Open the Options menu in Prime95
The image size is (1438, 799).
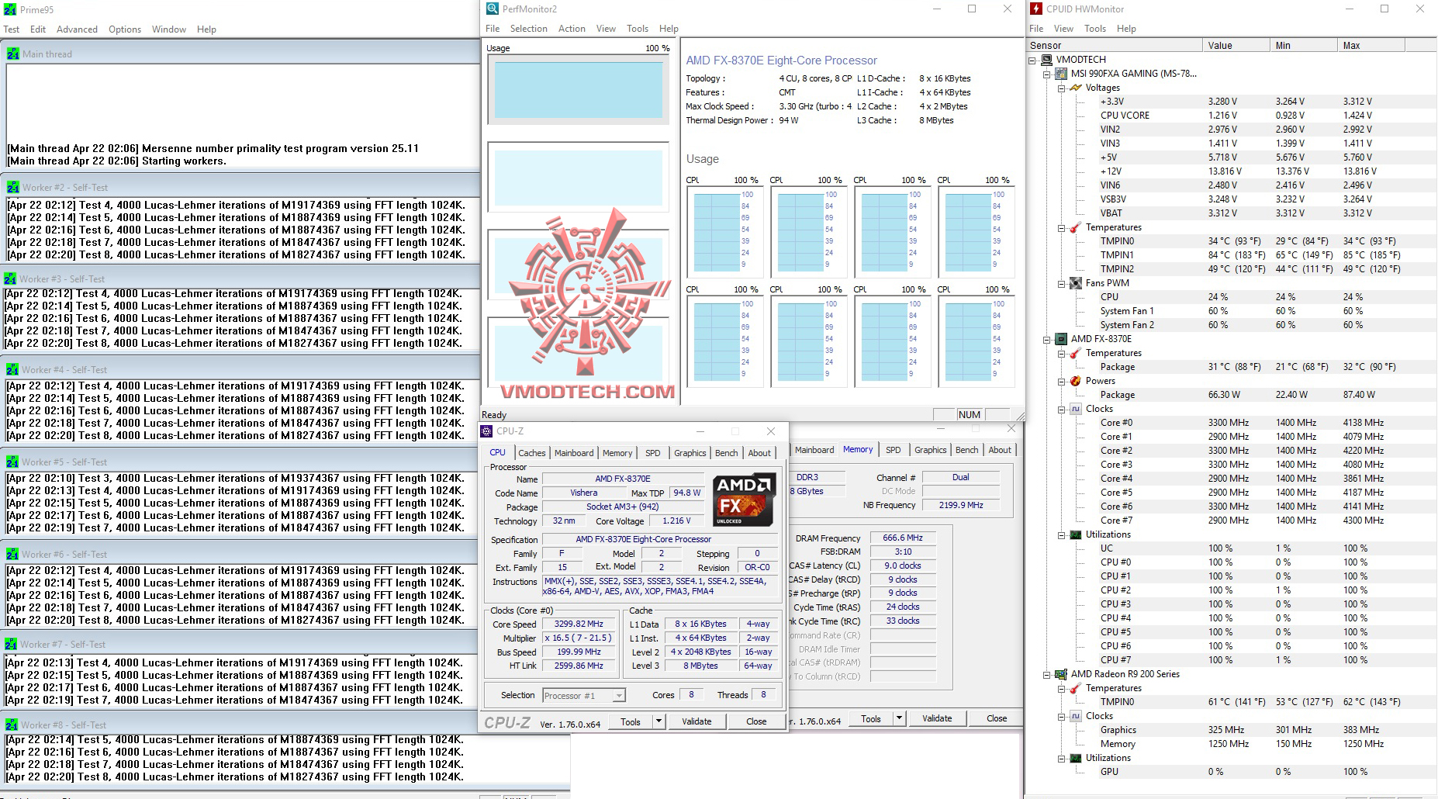[x=125, y=29]
